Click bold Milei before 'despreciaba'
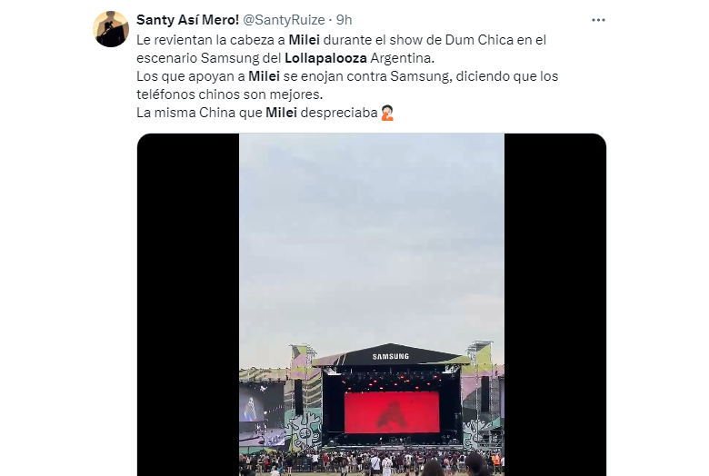709x476 pixels. (281, 112)
